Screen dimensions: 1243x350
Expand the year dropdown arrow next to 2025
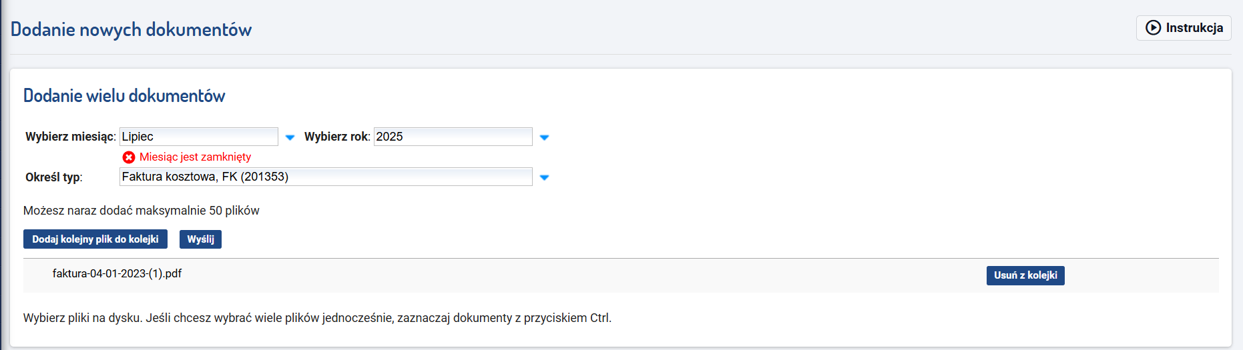544,137
